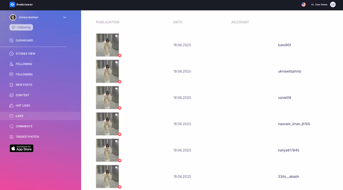Click the kimkardashian username in sidebar
The width and height of the screenshot is (343, 190).
29,17
